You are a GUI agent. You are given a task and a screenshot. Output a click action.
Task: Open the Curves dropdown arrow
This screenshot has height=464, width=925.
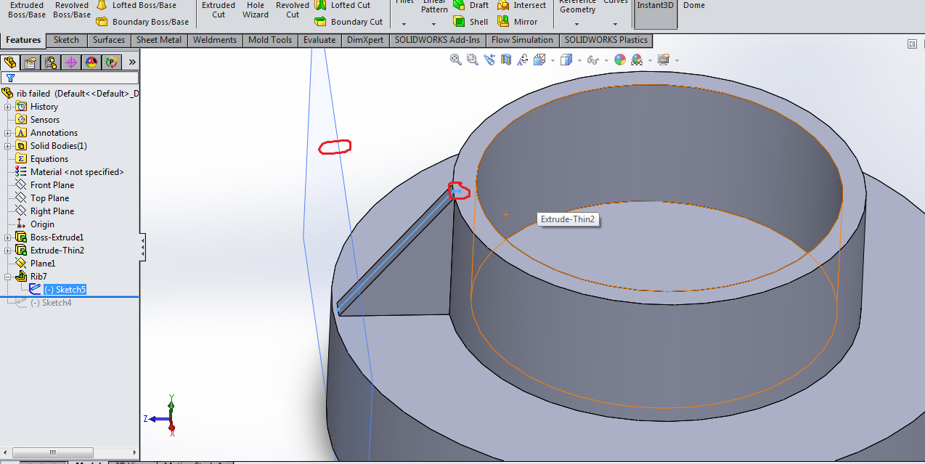(x=616, y=24)
